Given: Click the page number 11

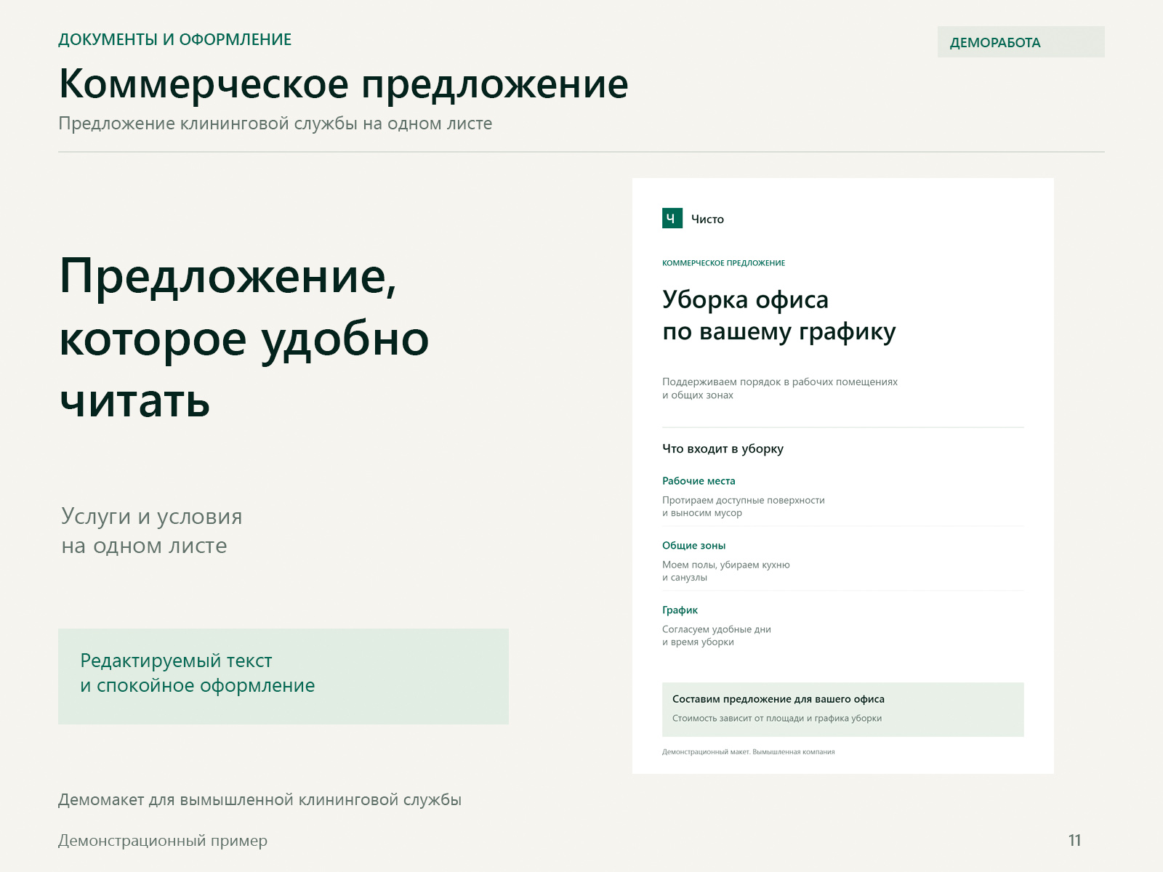Looking at the screenshot, I should coord(1074,841).
